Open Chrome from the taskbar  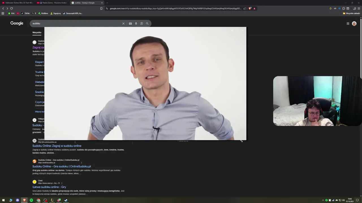[38, 200]
